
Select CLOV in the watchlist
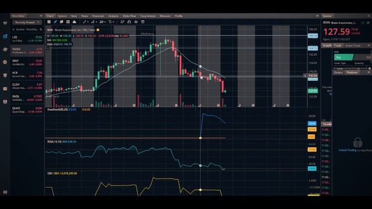tap(27, 87)
